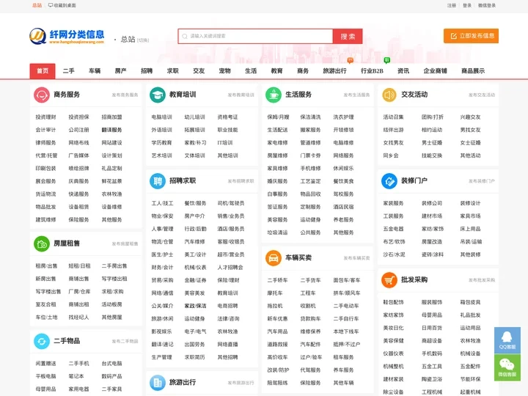
Task: Open the 房产 navigation tab
Action: [120, 71]
